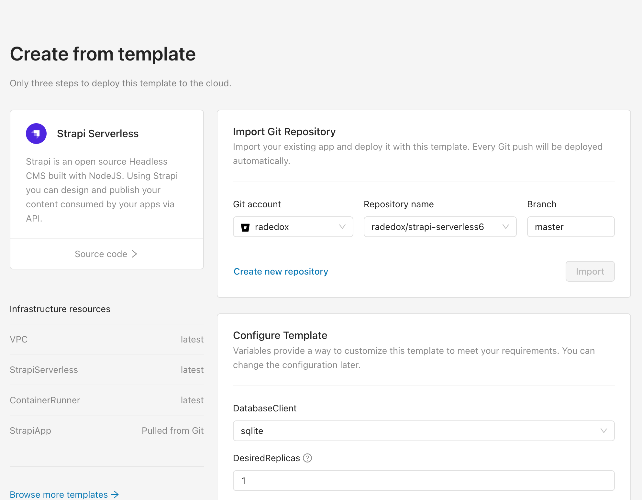Click the StrapiApp resource label
This screenshot has height=500, width=642.
point(30,430)
